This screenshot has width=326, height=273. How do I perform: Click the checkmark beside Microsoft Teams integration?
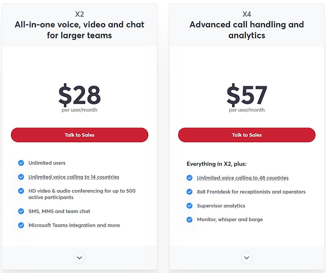coord(21,225)
